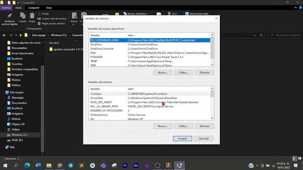Click Buscar en Cassandra search box
This screenshot has width=303, height=170.
pos(284,35)
